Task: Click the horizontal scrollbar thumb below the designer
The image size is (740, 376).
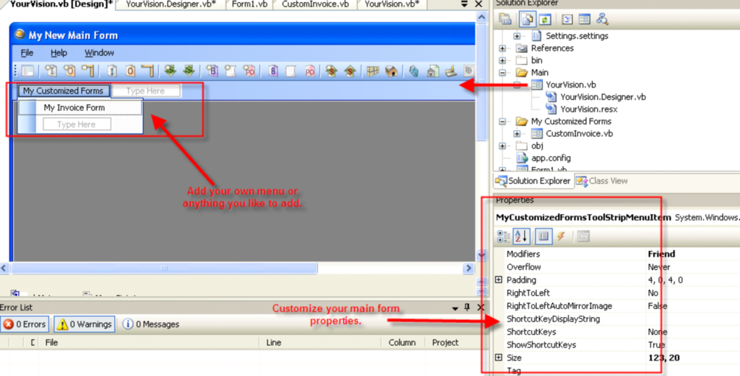Action: [164, 268]
